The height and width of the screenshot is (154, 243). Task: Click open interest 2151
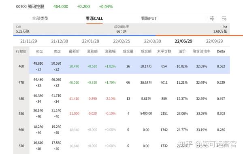[x=164, y=114]
